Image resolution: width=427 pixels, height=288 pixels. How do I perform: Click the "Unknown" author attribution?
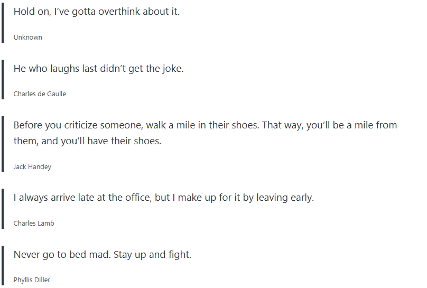coord(27,38)
